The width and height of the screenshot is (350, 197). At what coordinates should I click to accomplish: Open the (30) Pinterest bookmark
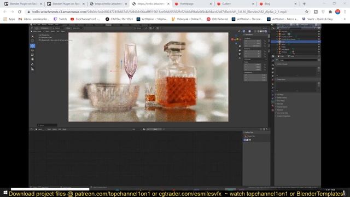218,19
